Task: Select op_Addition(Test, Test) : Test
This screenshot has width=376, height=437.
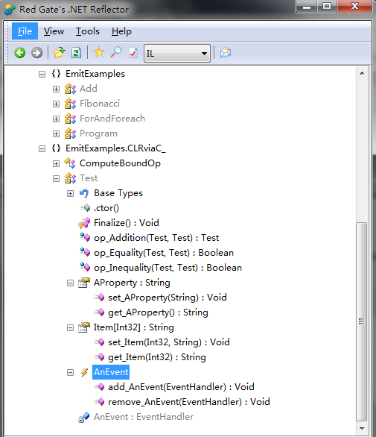Action: pyautogui.click(x=156, y=238)
